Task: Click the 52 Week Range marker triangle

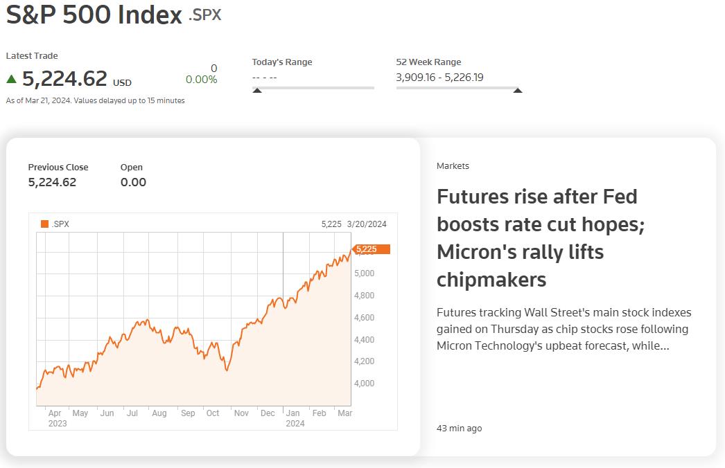Action: click(x=518, y=91)
